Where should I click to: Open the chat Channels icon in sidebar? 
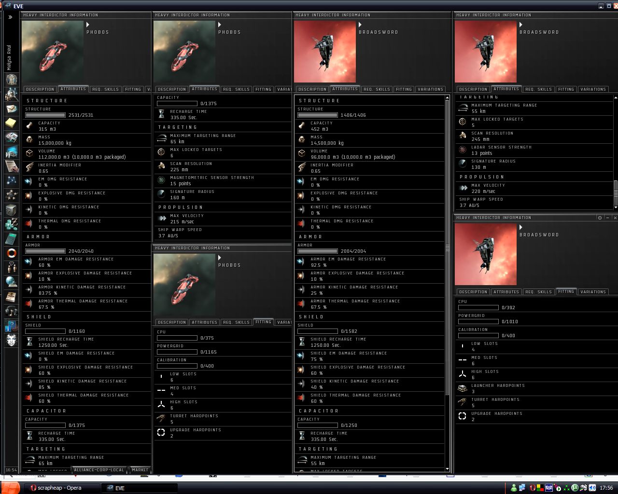point(12,267)
